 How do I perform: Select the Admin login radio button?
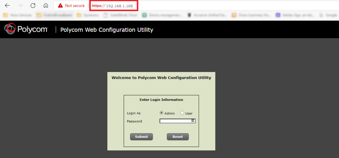pyautogui.click(x=161, y=113)
